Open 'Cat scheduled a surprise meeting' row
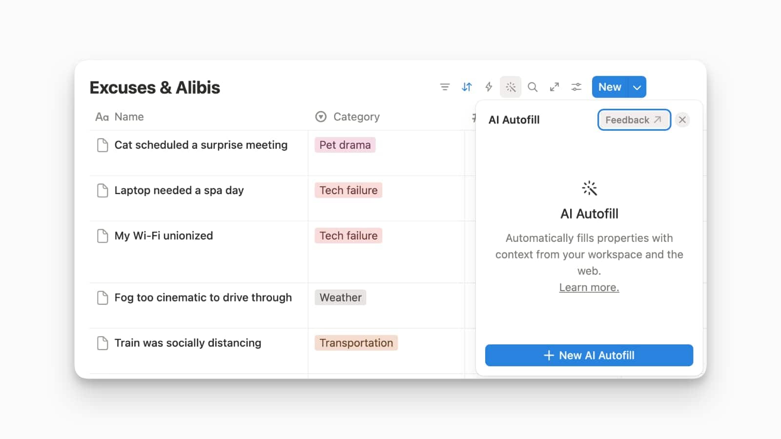Viewport: 781px width, 439px height. coord(201,145)
